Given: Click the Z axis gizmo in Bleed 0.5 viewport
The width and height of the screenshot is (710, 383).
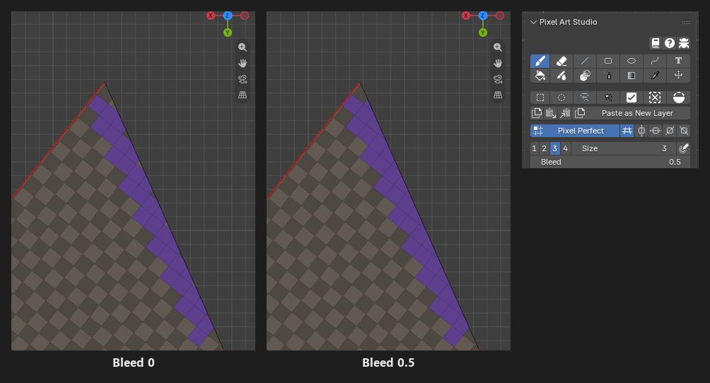Looking at the screenshot, I should pyautogui.click(x=483, y=16).
